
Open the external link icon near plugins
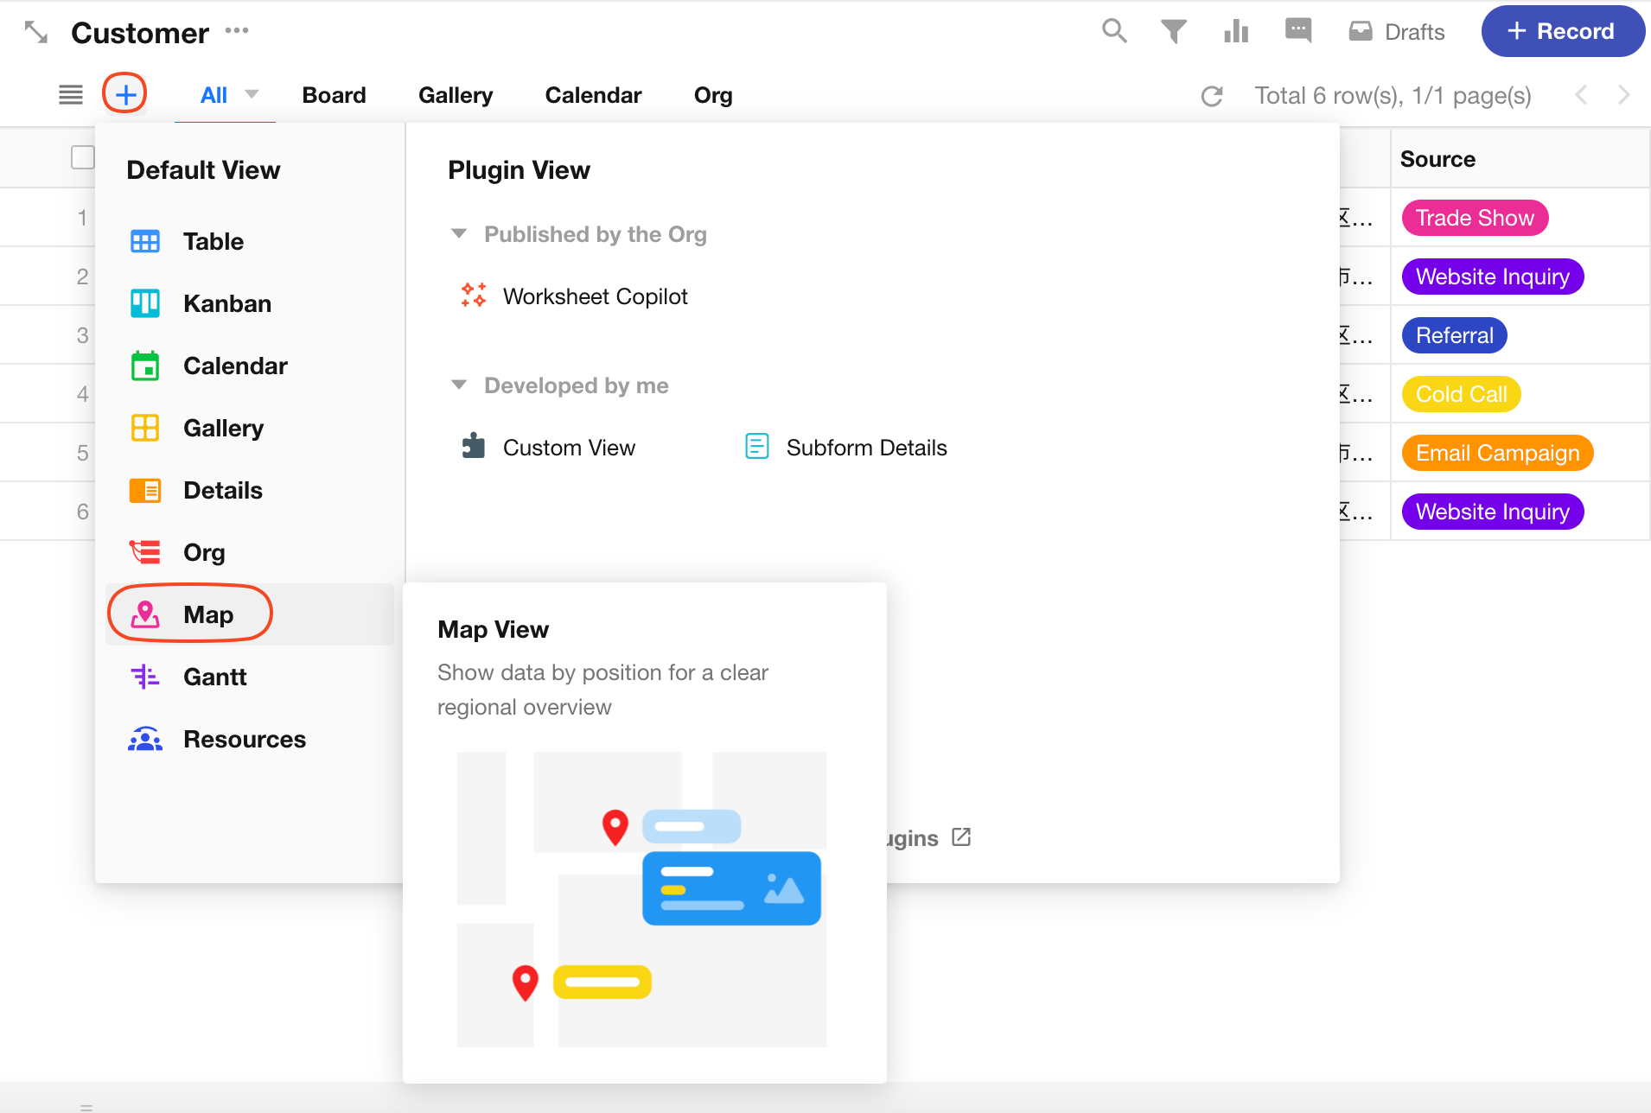pos(961,837)
